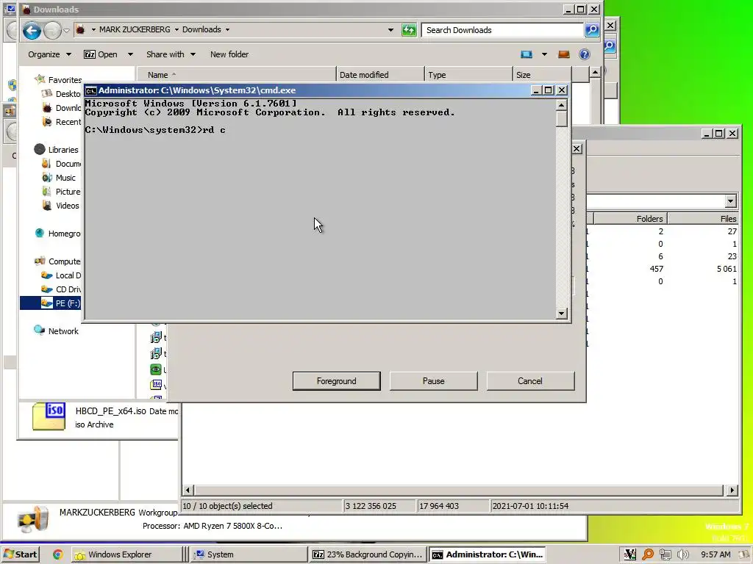Sort by Folders column in 7-Zip window

[630, 219]
